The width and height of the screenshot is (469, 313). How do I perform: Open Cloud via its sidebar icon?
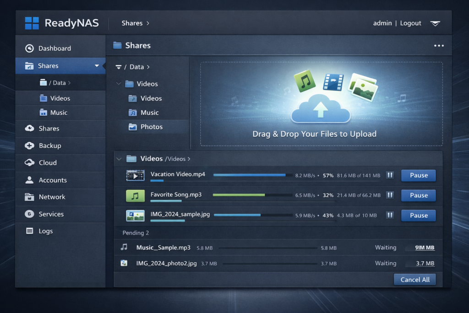30,163
